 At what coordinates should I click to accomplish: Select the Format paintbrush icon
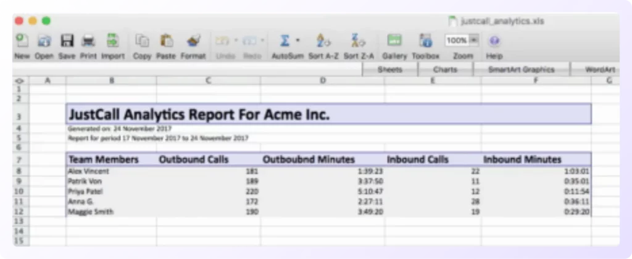(x=193, y=41)
